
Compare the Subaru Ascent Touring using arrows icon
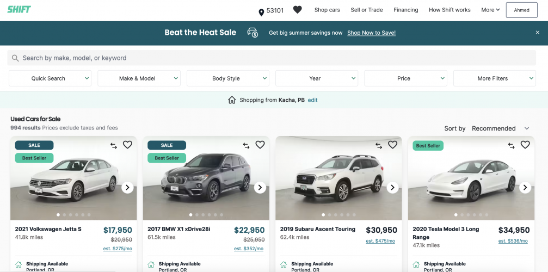coord(379,146)
